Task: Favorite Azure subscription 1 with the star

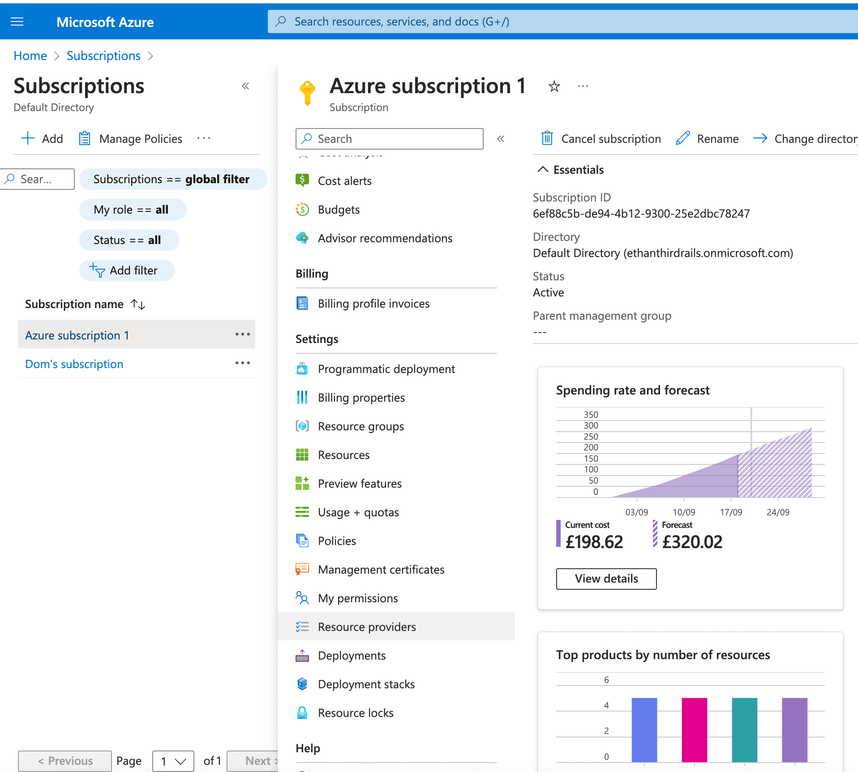Action: (x=554, y=86)
